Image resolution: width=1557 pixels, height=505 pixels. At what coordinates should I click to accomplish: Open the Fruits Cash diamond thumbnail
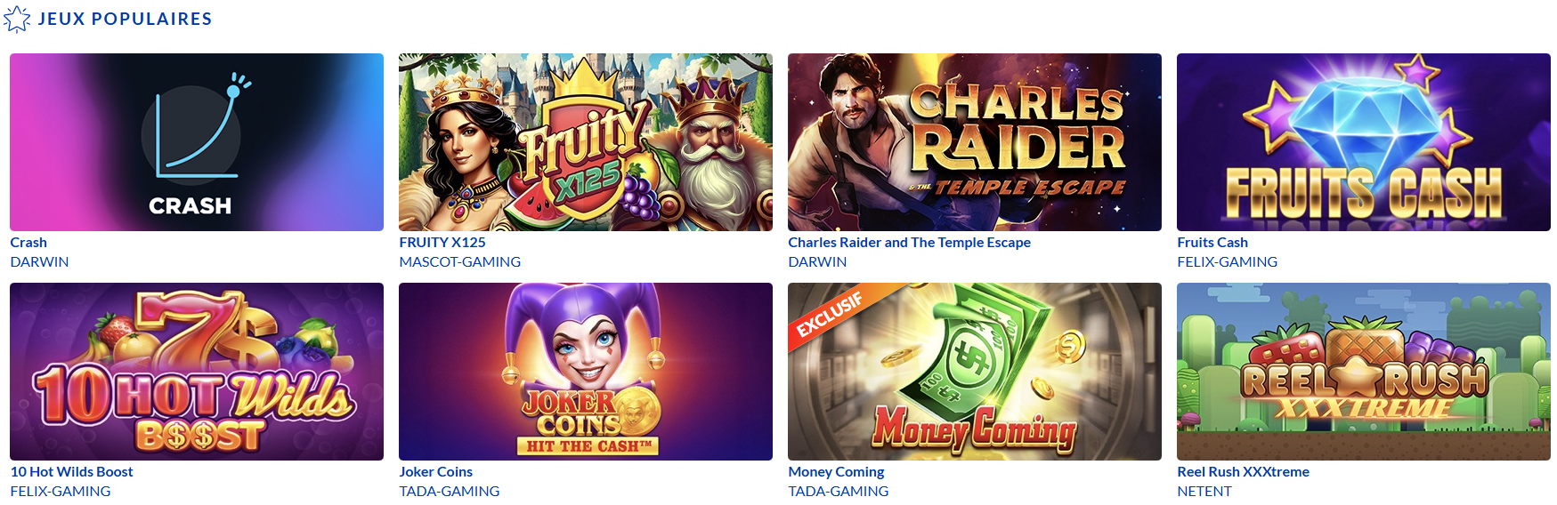(x=1364, y=142)
